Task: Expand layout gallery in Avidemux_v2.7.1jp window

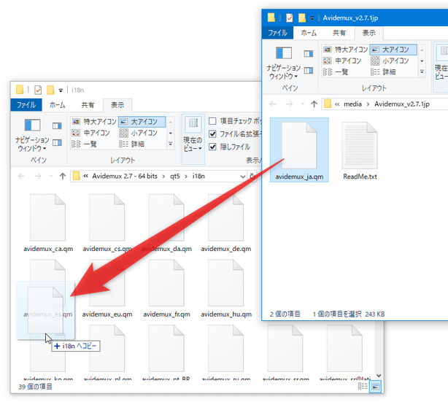Action: [x=422, y=71]
